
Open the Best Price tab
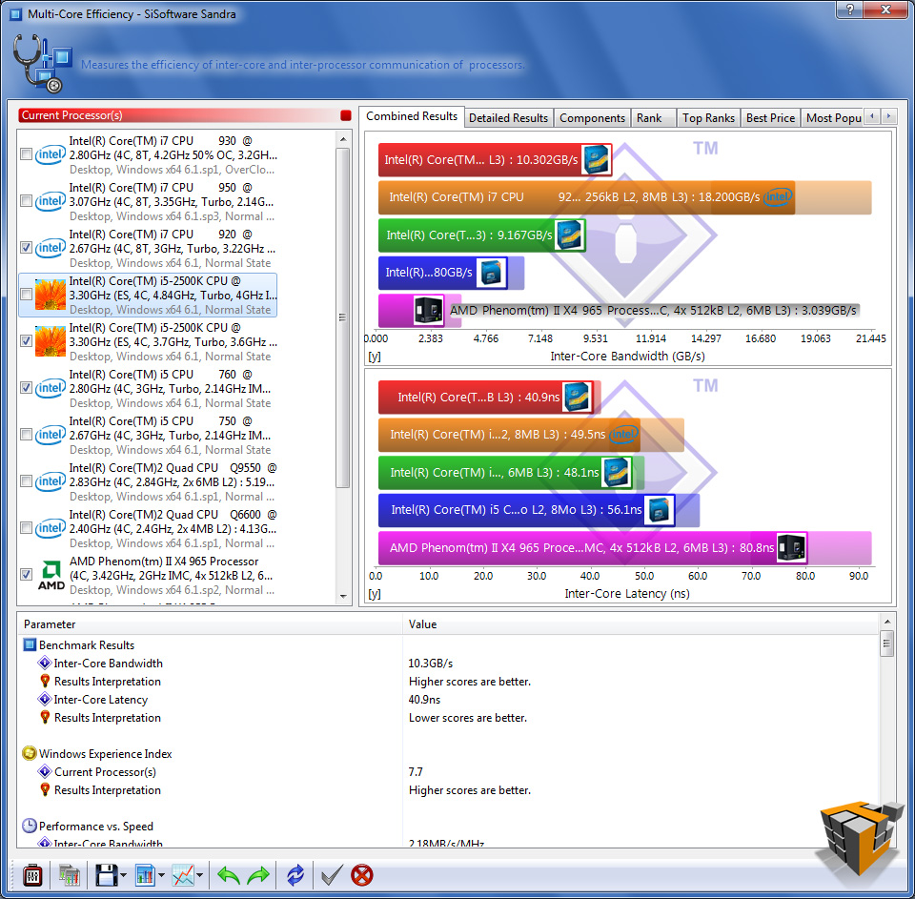coord(770,118)
